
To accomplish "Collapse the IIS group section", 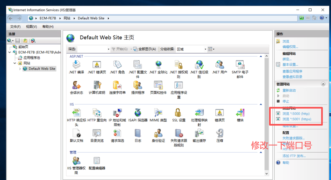I will point(261,104).
